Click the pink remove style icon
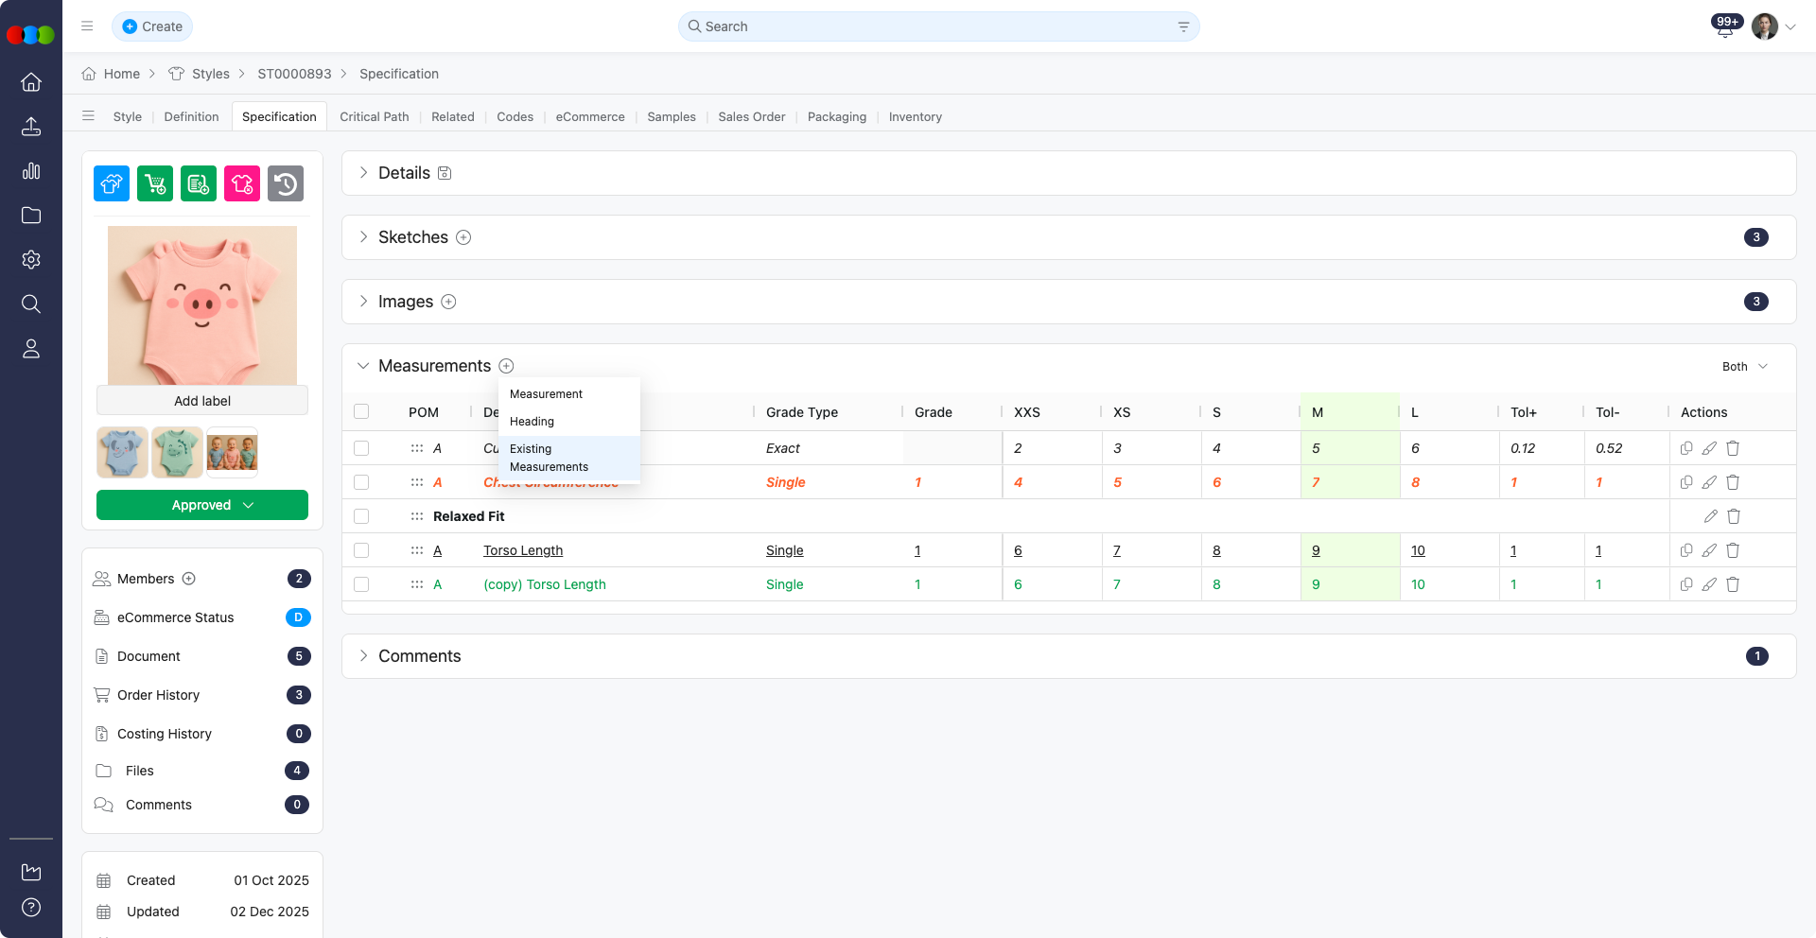 pyautogui.click(x=242, y=183)
